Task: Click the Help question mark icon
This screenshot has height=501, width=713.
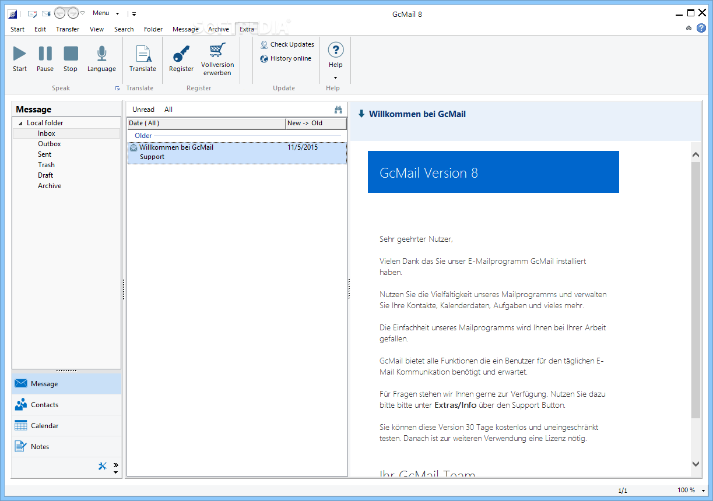Action: (336, 50)
